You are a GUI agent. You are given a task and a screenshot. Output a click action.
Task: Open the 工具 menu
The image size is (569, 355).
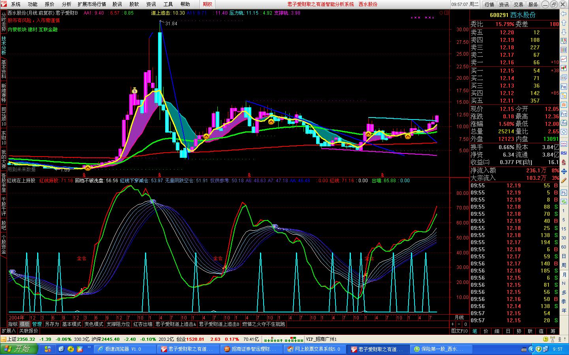coord(168,4)
